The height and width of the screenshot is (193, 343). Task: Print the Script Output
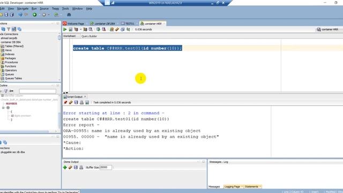[x=81, y=102]
